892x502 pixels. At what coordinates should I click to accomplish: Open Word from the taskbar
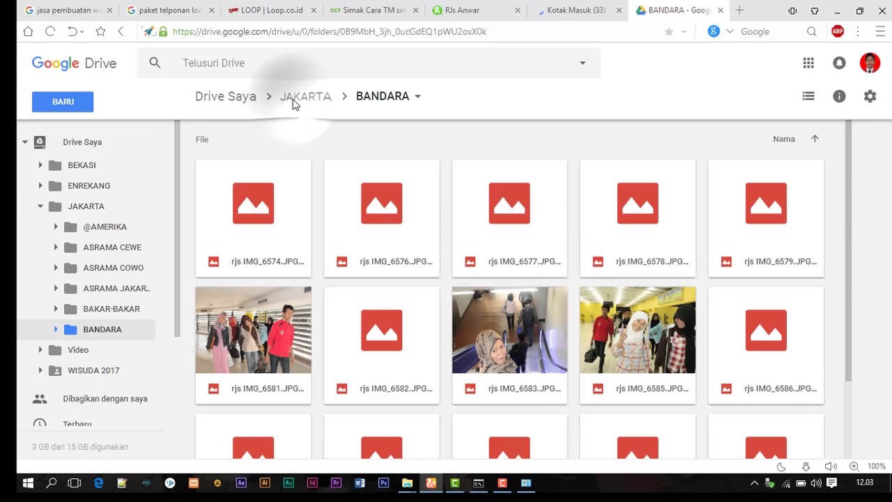coord(360,482)
